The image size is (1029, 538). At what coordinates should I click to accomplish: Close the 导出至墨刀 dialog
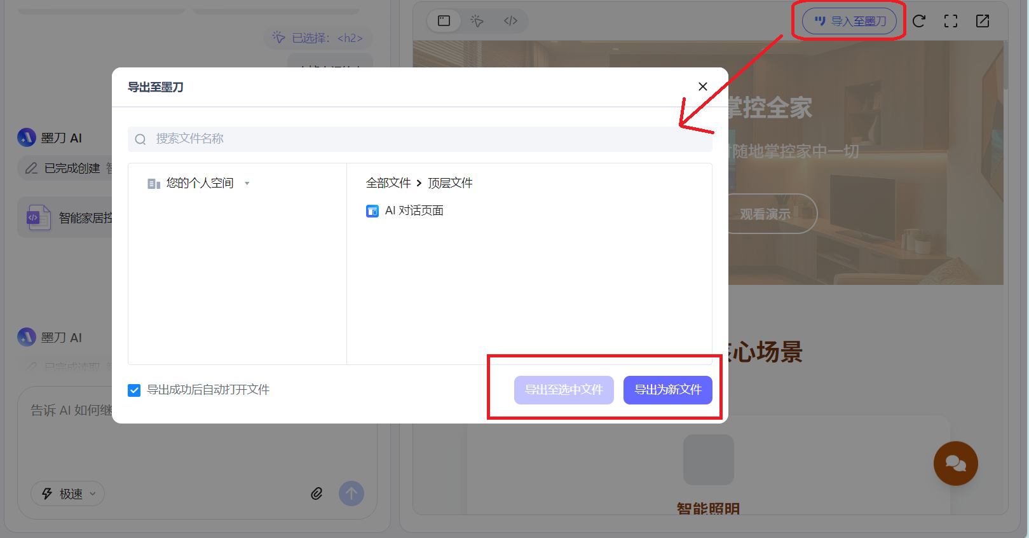(x=702, y=86)
